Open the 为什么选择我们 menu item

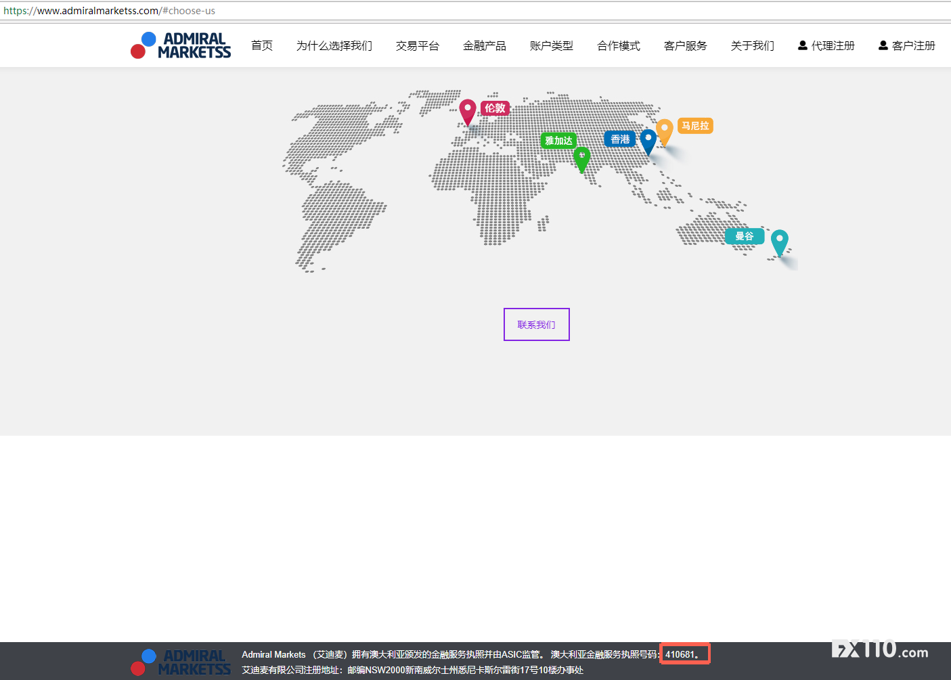pyautogui.click(x=334, y=45)
